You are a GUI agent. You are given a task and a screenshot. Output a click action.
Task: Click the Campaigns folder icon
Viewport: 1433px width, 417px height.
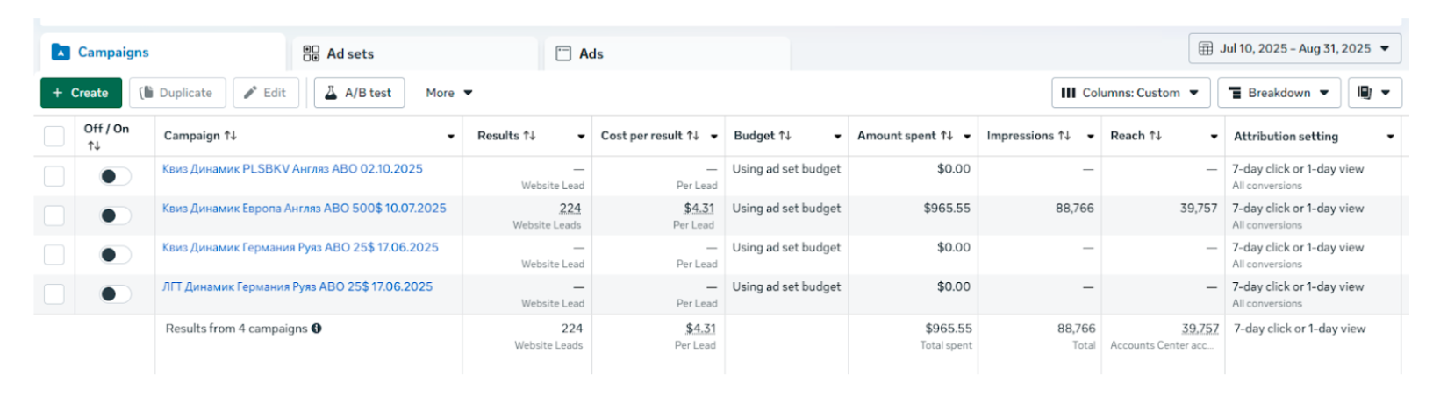point(61,53)
